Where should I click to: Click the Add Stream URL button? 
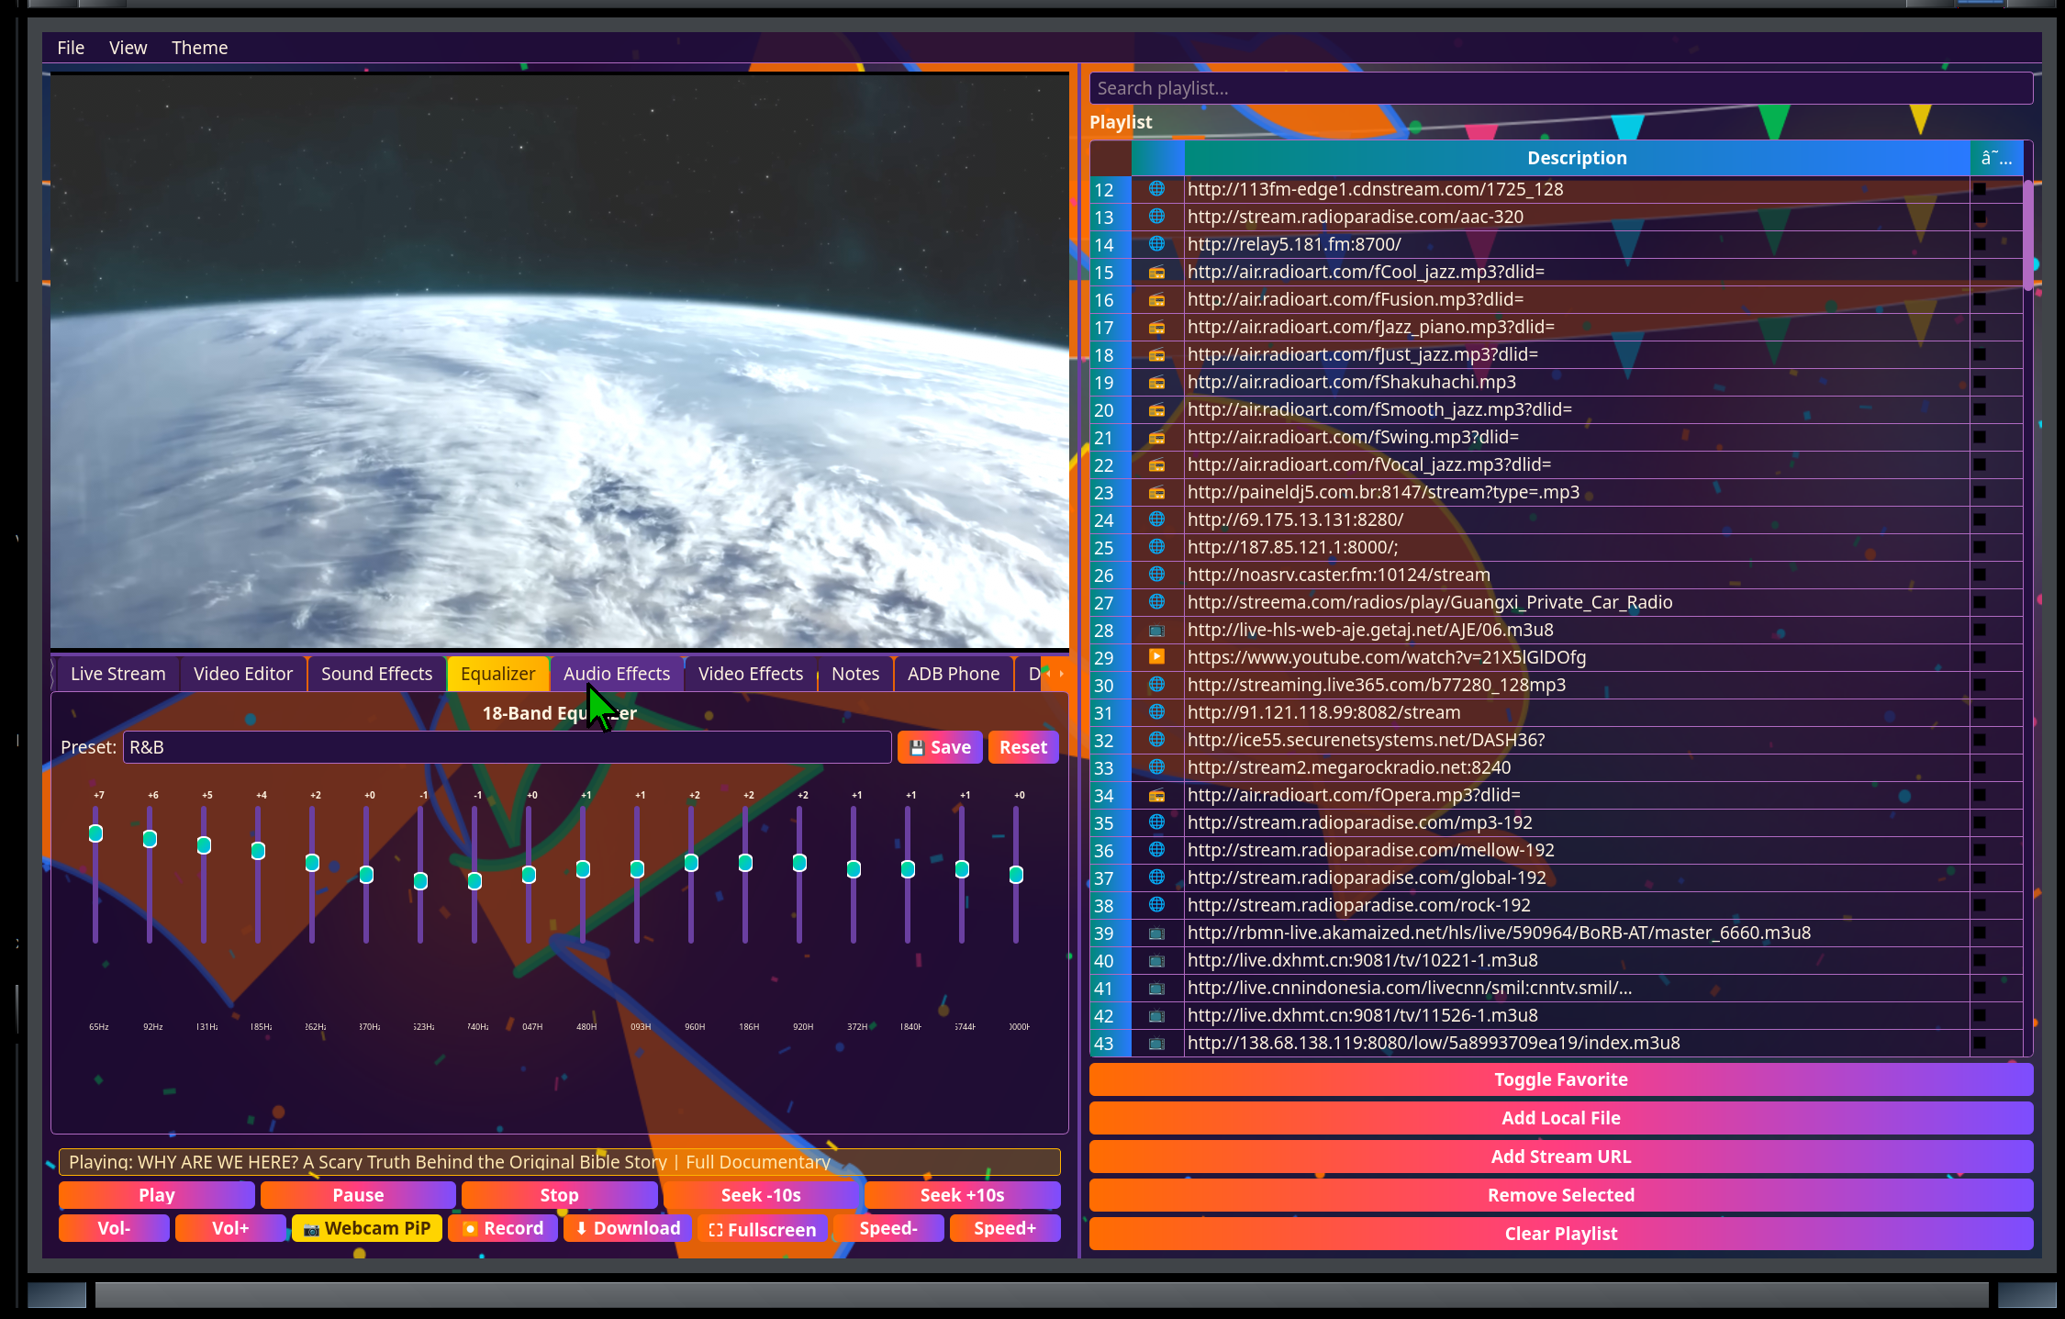(x=1560, y=1157)
